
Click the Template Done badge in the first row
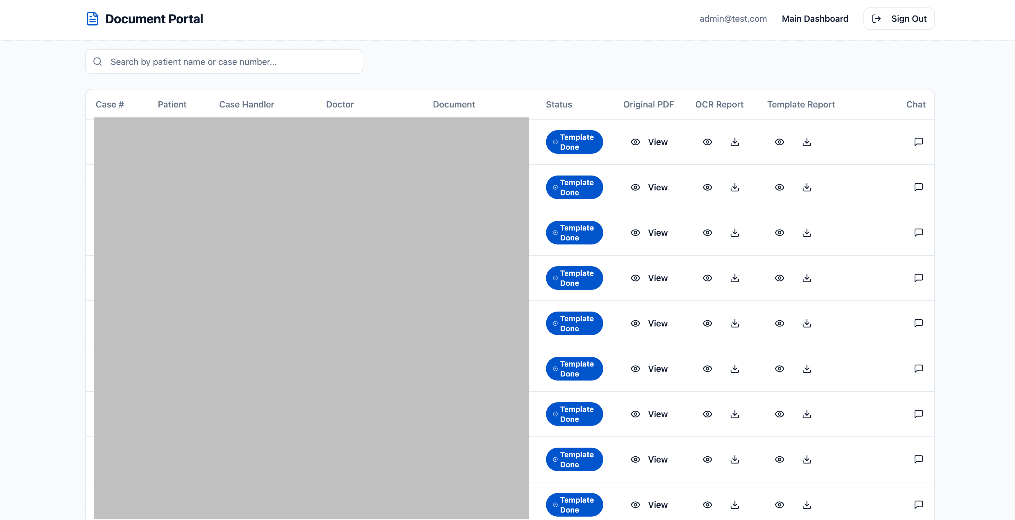pos(575,142)
